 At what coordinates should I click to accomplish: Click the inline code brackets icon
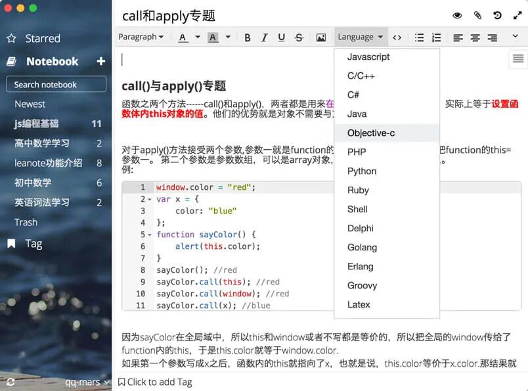point(397,37)
